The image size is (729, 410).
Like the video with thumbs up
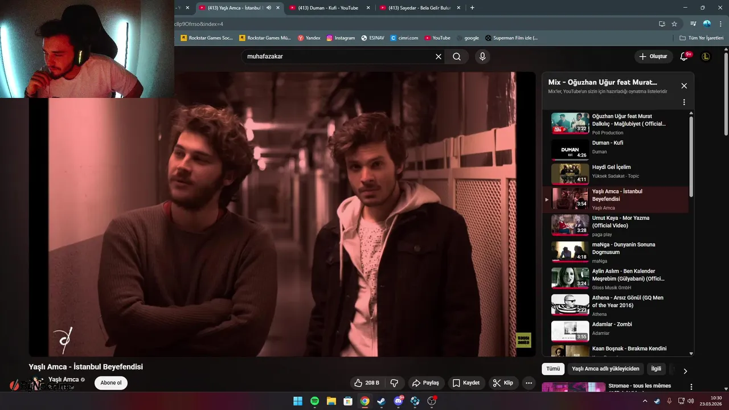pyautogui.click(x=366, y=383)
